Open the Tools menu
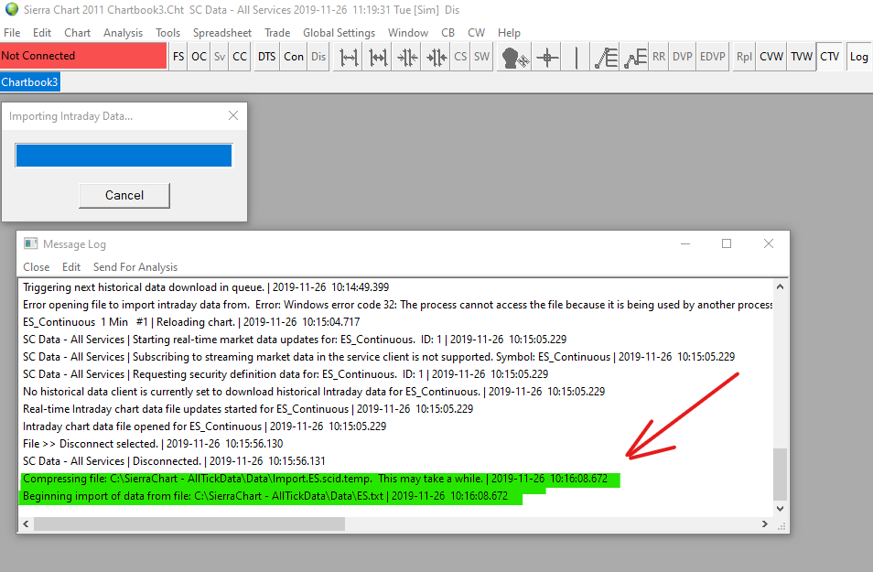The height and width of the screenshot is (572, 873). tap(168, 33)
